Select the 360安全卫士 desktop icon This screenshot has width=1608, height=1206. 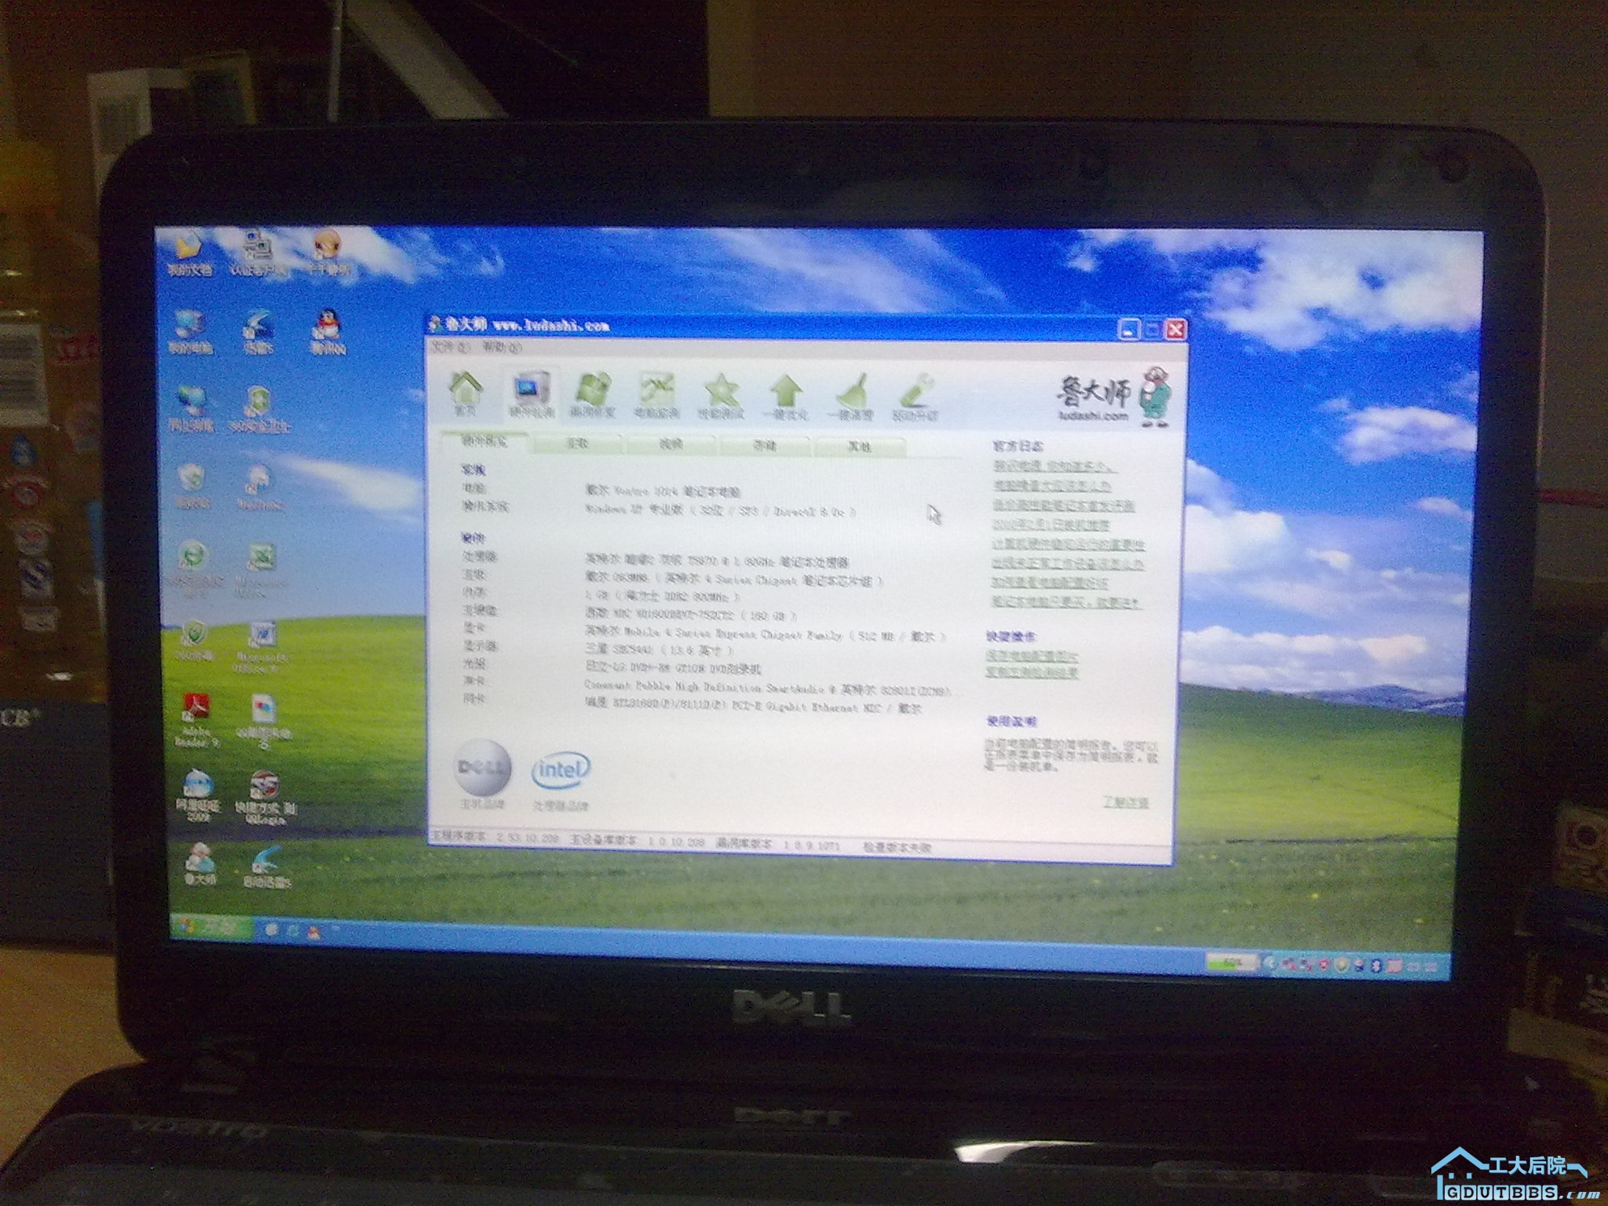[260, 409]
